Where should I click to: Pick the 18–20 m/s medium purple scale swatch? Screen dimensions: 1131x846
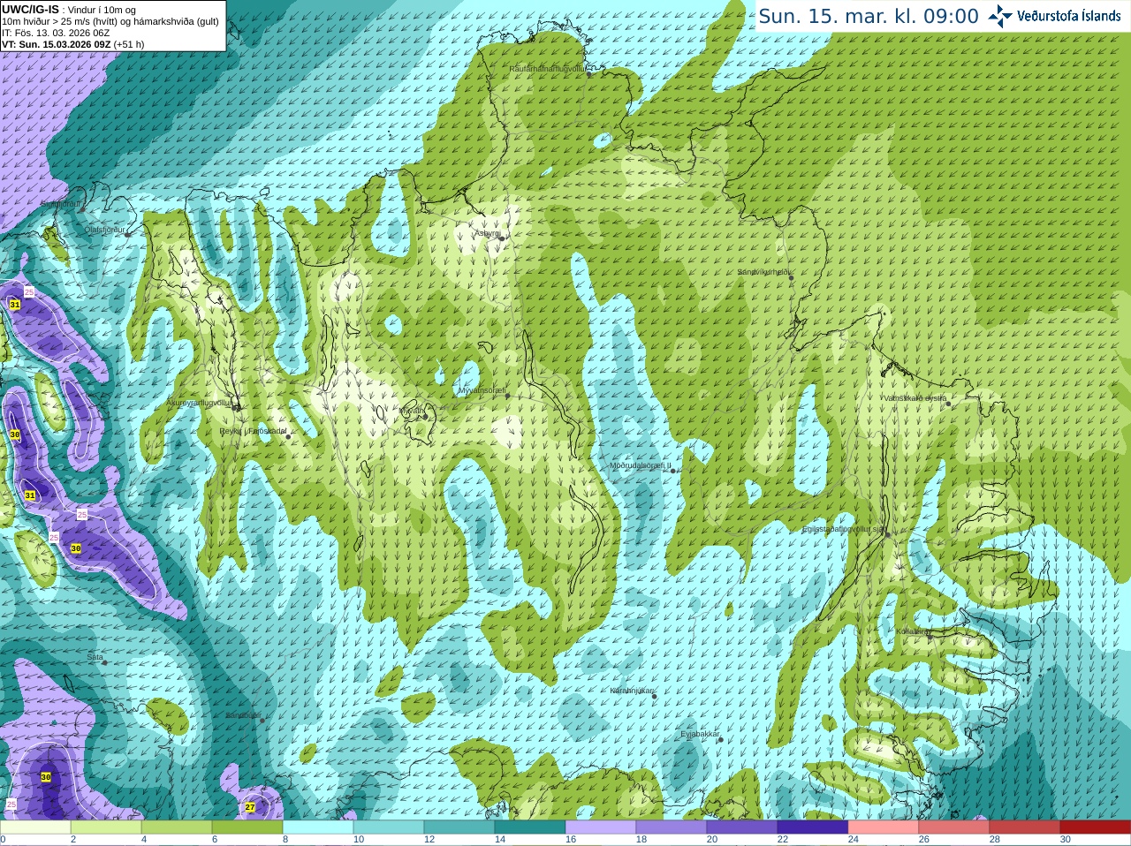[x=672, y=827]
